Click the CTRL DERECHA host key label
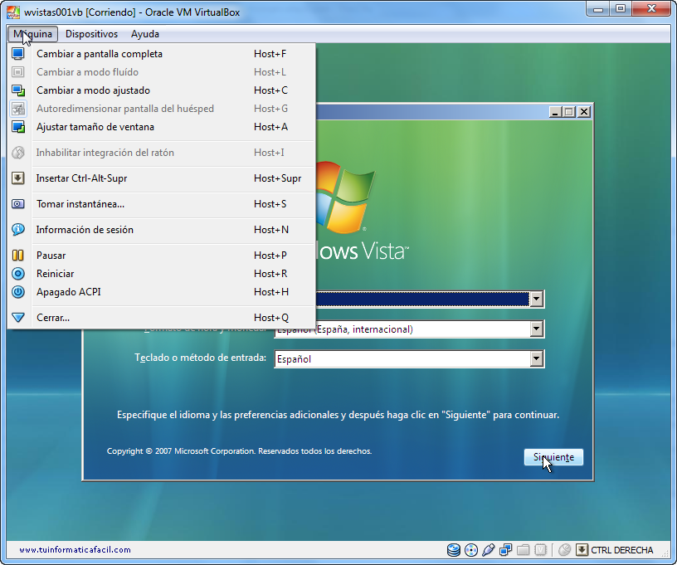The width and height of the screenshot is (677, 565). click(x=621, y=550)
